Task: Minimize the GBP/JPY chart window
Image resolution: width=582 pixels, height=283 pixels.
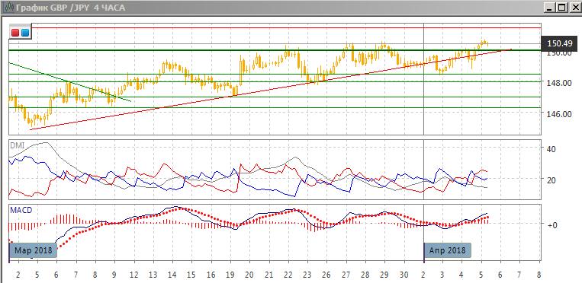Action: [x=550, y=7]
